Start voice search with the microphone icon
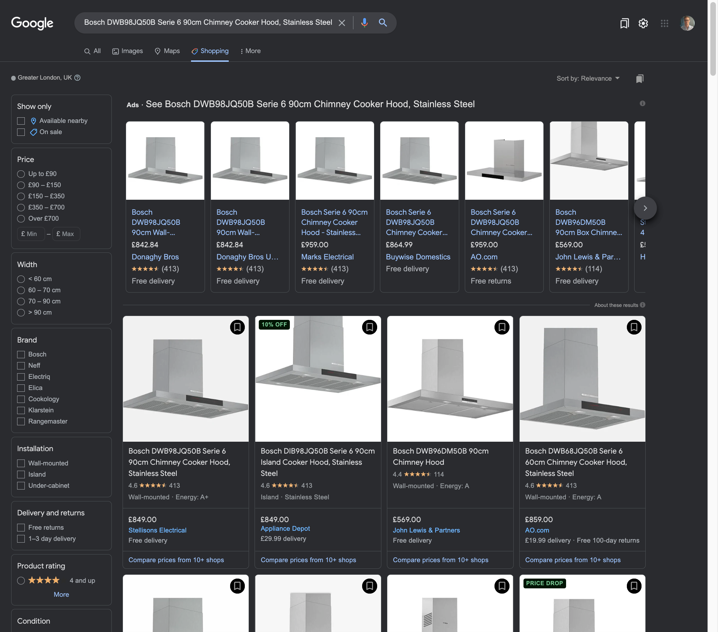 pyautogui.click(x=364, y=23)
